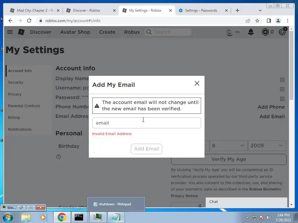Close the Discover - Roblox tab

click(114, 10)
